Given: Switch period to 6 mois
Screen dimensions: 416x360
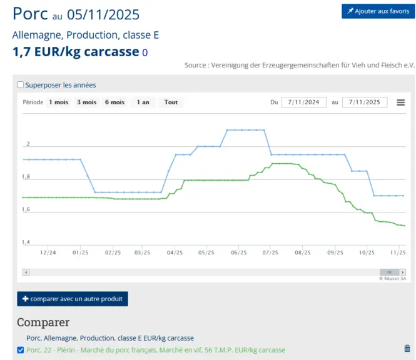Looking at the screenshot, I should coord(114,102).
